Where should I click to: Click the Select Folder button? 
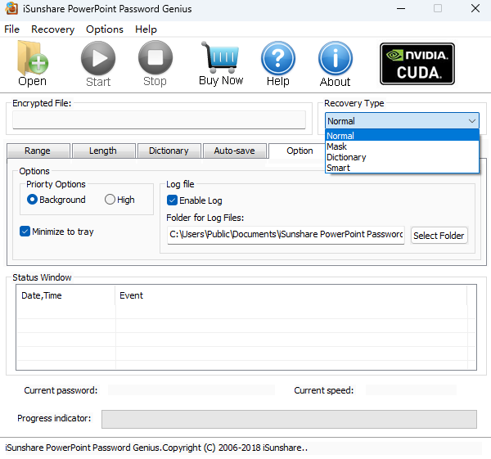click(439, 236)
